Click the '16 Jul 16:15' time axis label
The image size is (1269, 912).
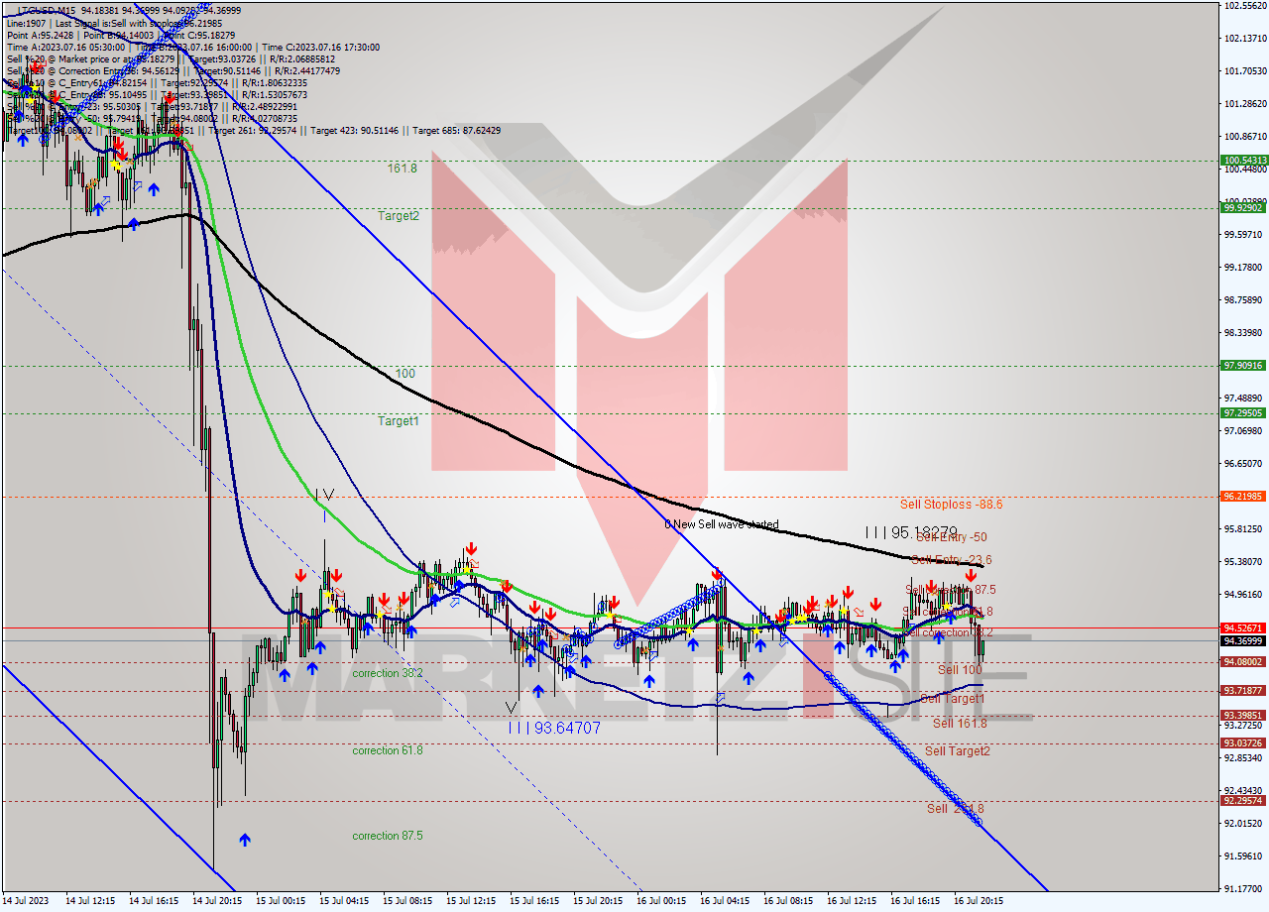point(915,901)
